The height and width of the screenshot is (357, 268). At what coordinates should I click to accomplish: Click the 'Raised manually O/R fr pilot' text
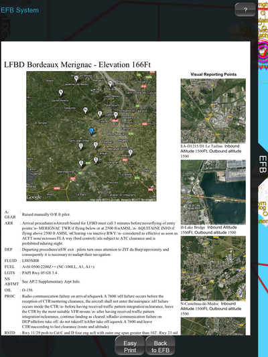(x=46, y=214)
